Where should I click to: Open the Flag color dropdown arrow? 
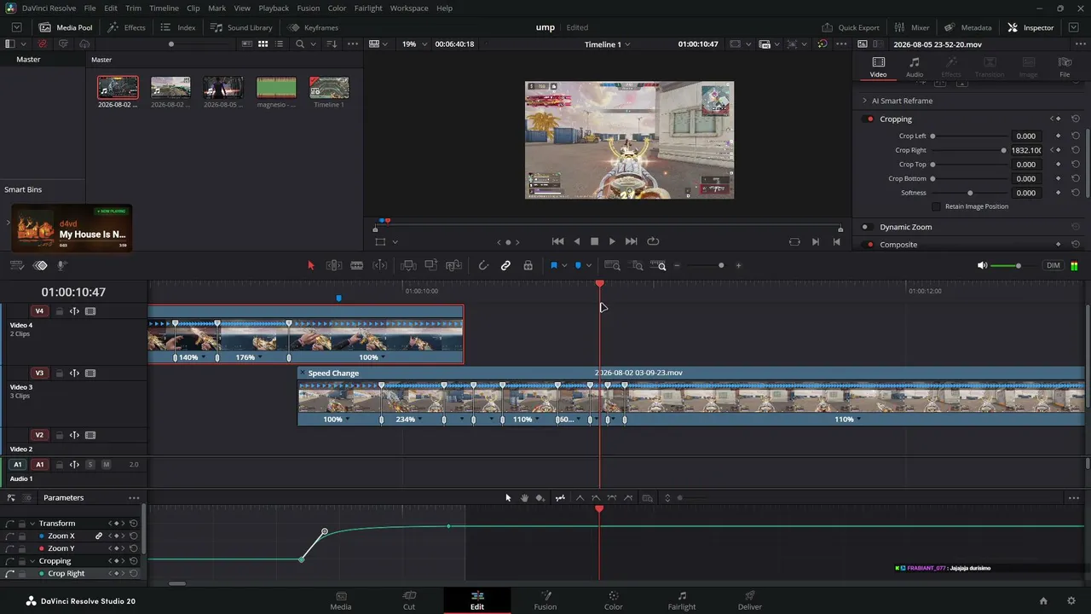pos(563,265)
